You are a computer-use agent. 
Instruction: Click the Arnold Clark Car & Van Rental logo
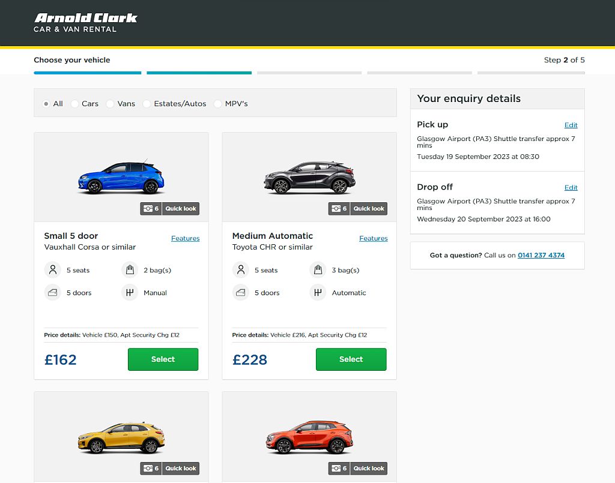click(x=85, y=23)
